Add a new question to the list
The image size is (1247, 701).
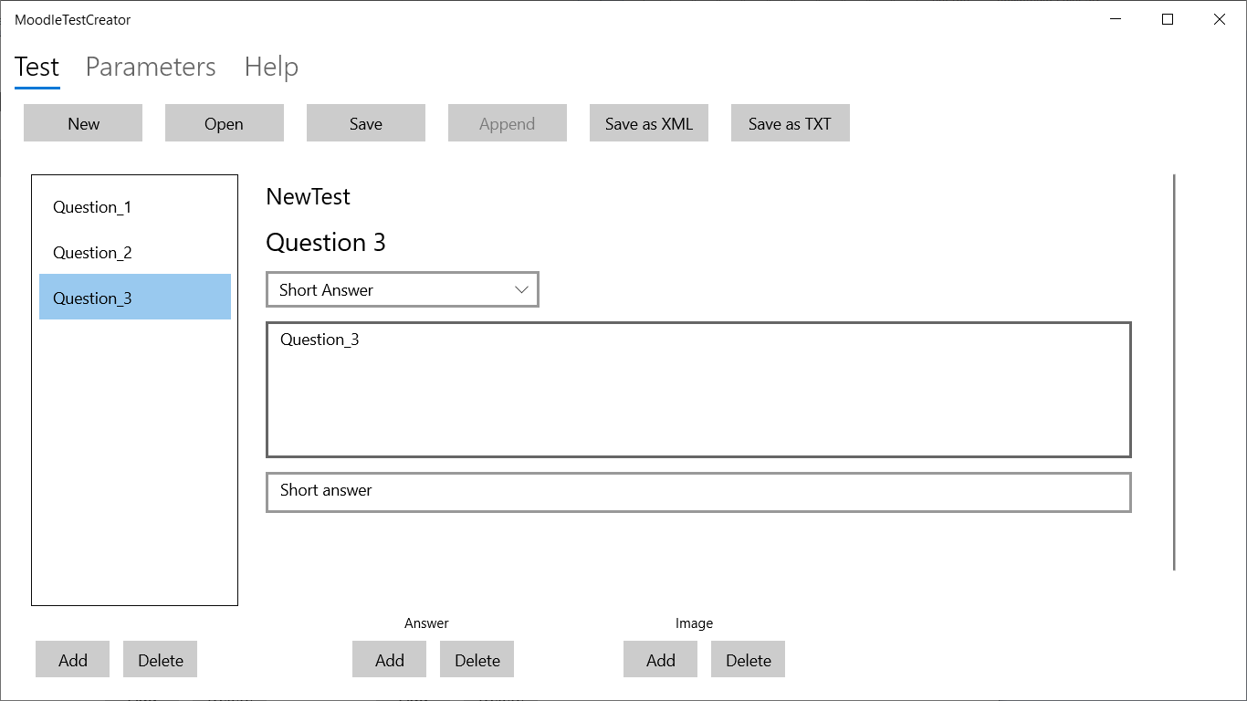(x=73, y=660)
